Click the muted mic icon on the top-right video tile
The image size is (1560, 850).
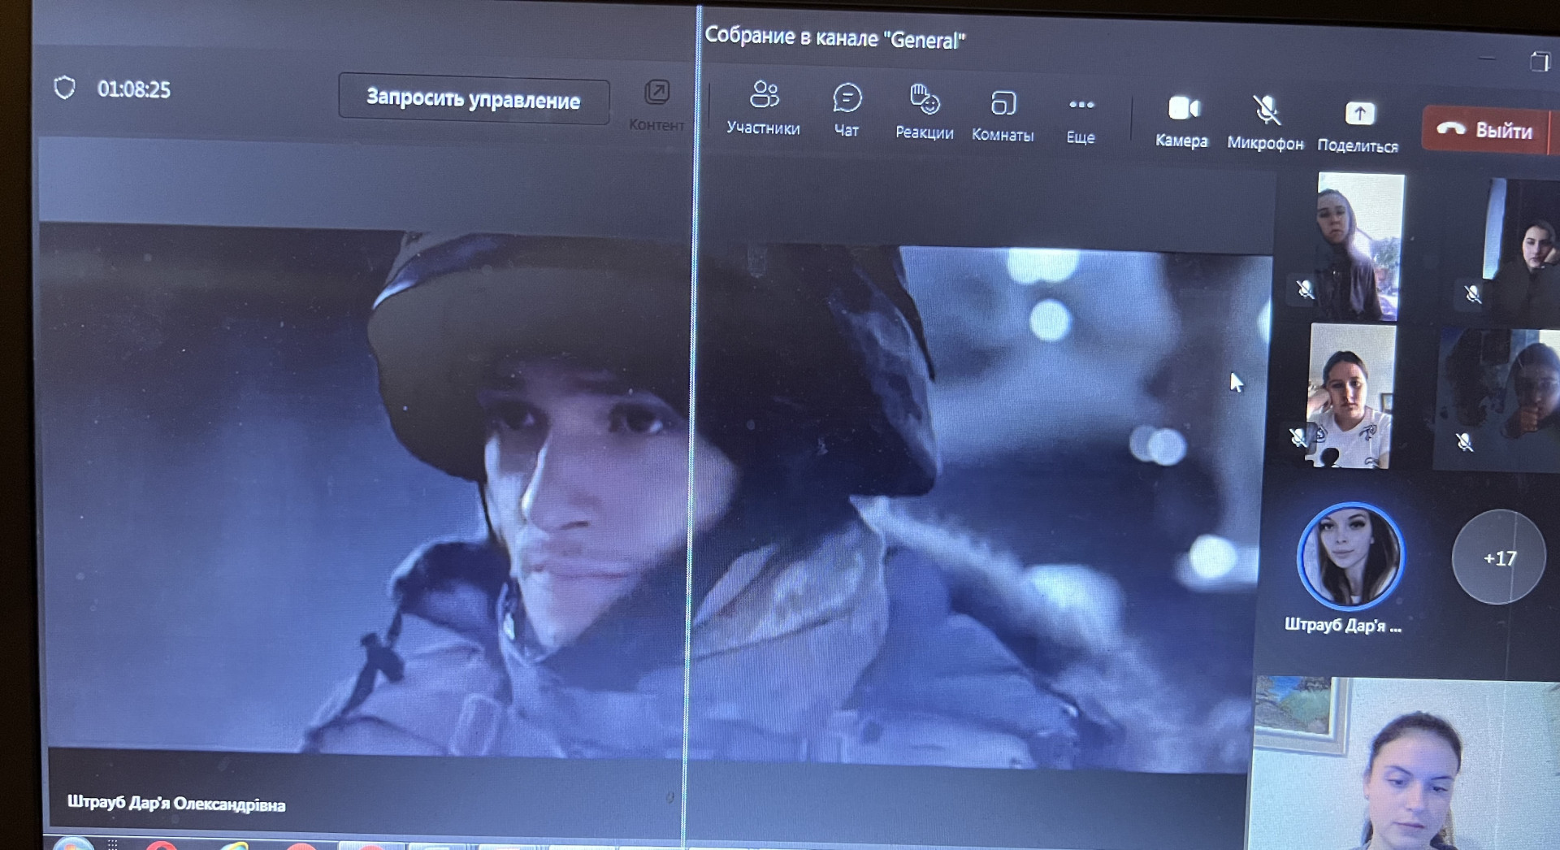[1473, 293]
